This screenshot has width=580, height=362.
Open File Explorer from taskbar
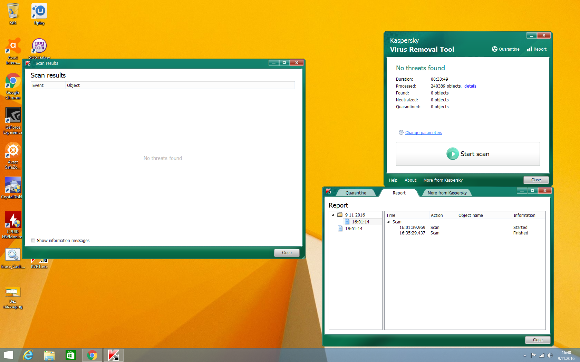click(x=49, y=355)
